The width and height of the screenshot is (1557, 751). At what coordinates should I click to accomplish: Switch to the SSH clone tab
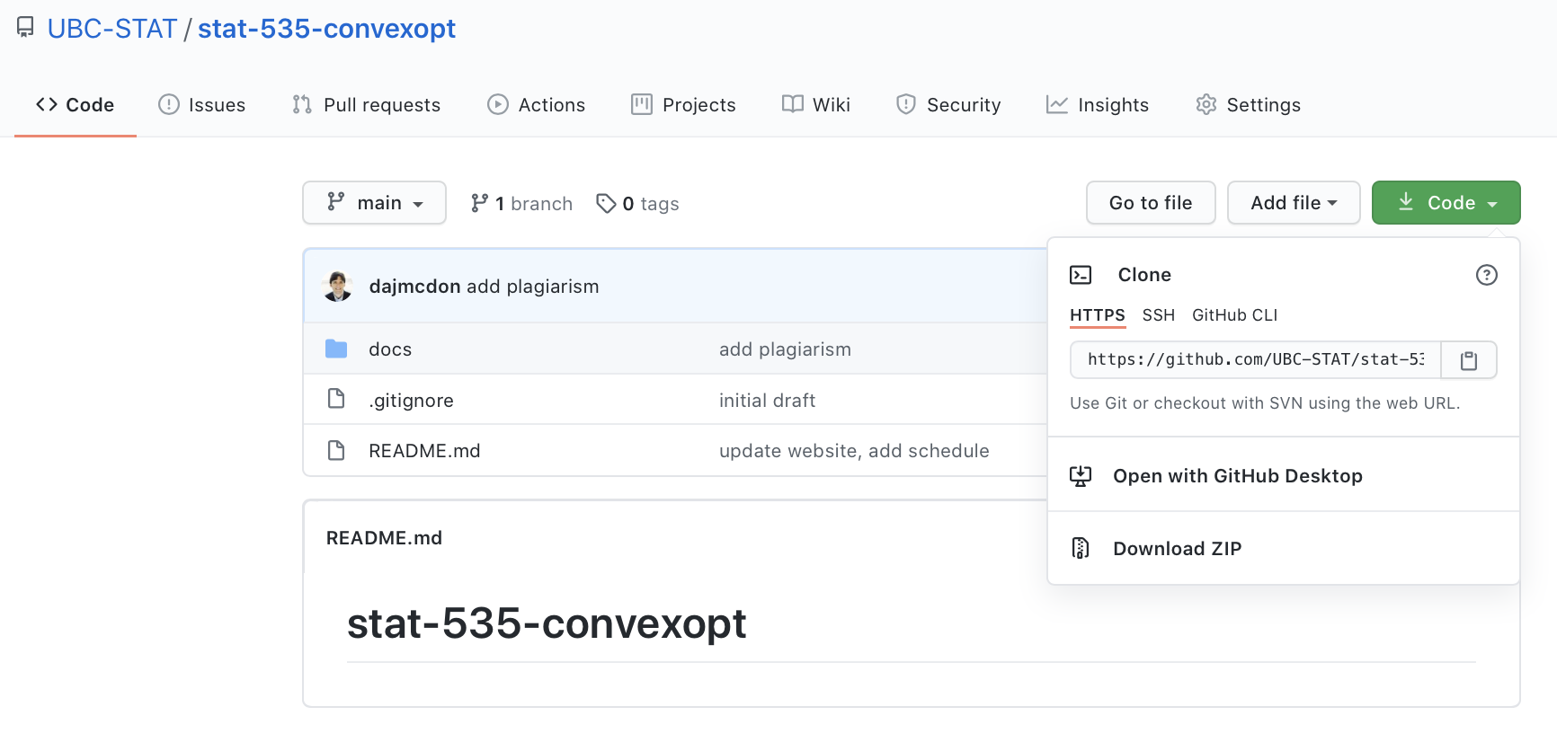point(1158,315)
